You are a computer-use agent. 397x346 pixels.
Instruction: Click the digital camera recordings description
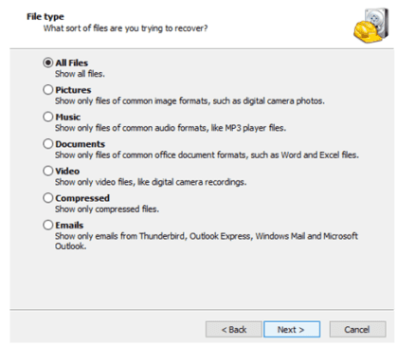pyautogui.click(x=151, y=182)
